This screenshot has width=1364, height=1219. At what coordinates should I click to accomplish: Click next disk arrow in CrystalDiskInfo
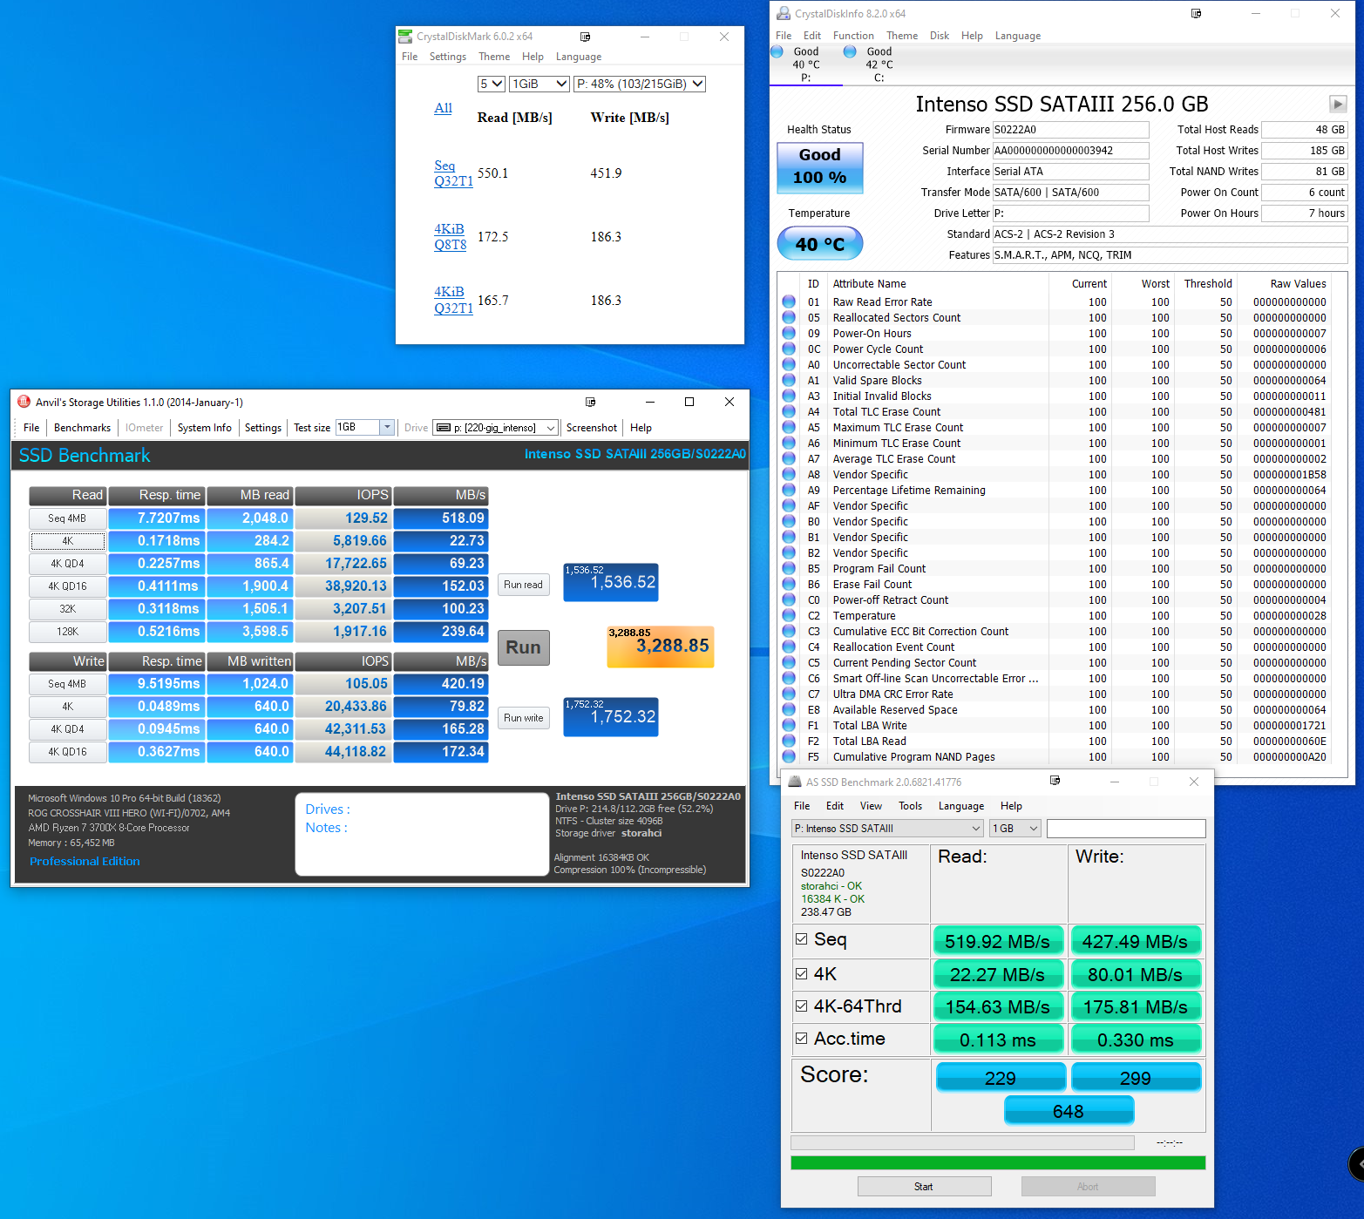tap(1338, 104)
